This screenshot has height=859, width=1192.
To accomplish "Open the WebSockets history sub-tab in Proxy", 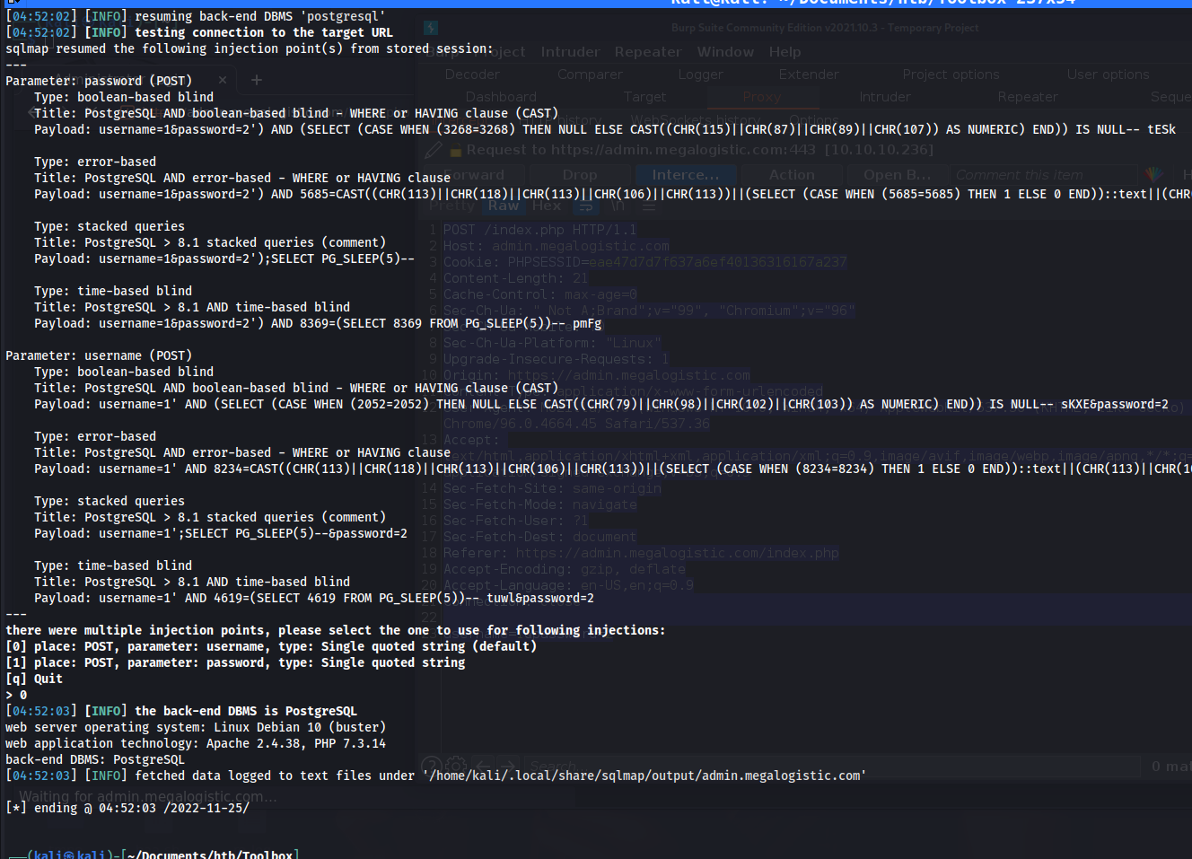I will click(x=695, y=119).
